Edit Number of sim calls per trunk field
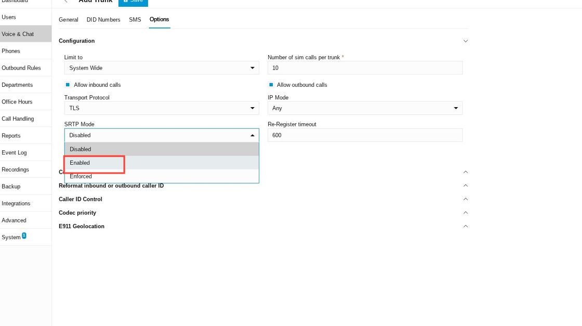The height and width of the screenshot is (326, 582). pyautogui.click(x=365, y=68)
